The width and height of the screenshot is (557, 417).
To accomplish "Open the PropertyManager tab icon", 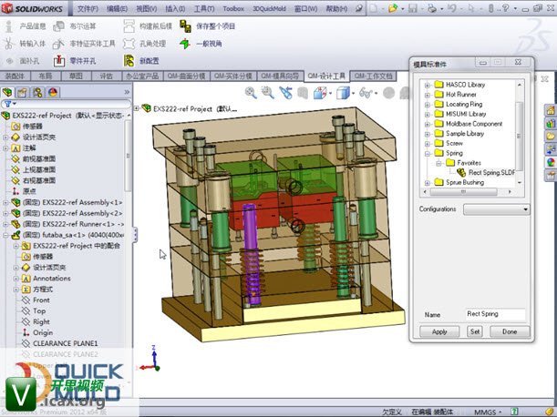I will [23, 92].
